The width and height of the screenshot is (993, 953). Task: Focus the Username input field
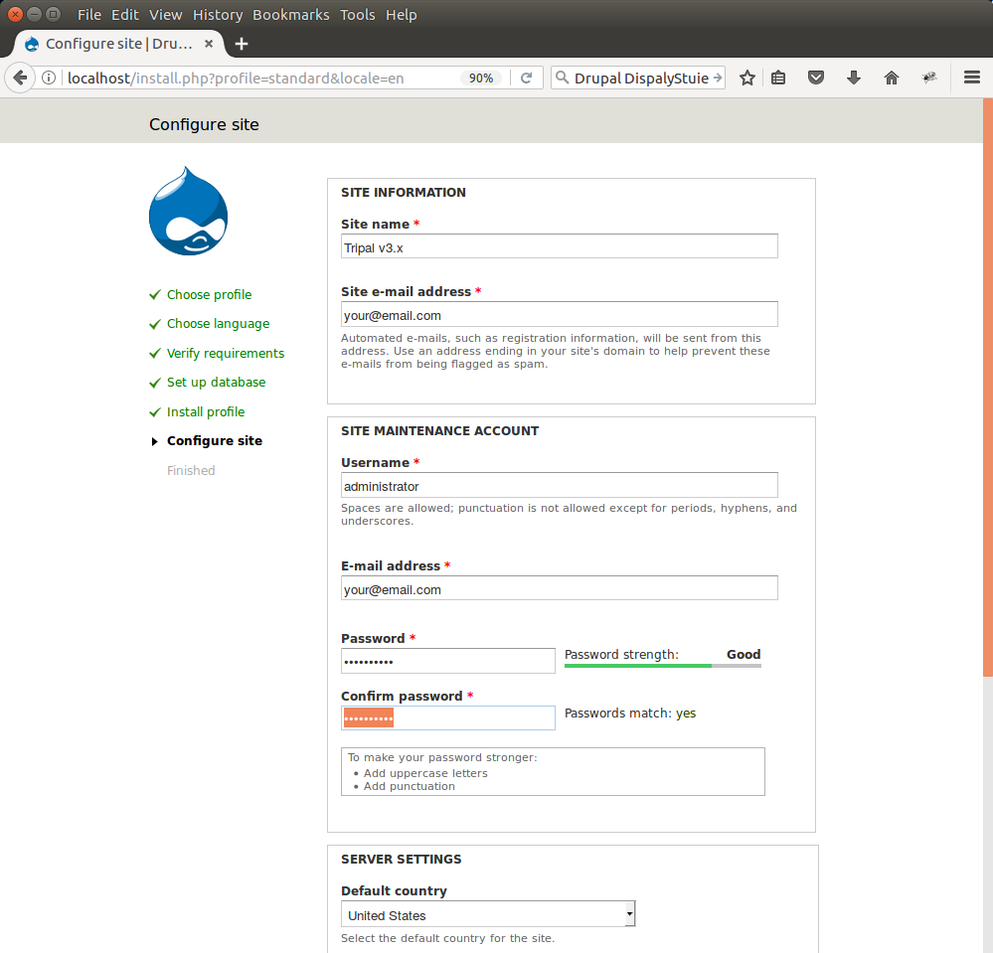[x=559, y=486]
